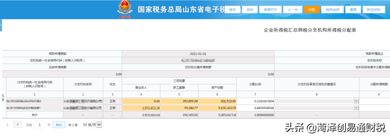
Task: Click the page jump input field
Action: click(40, 125)
